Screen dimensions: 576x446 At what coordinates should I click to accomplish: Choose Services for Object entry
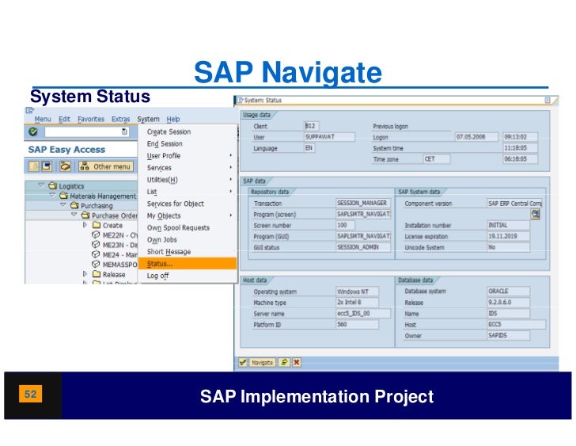click(188, 204)
